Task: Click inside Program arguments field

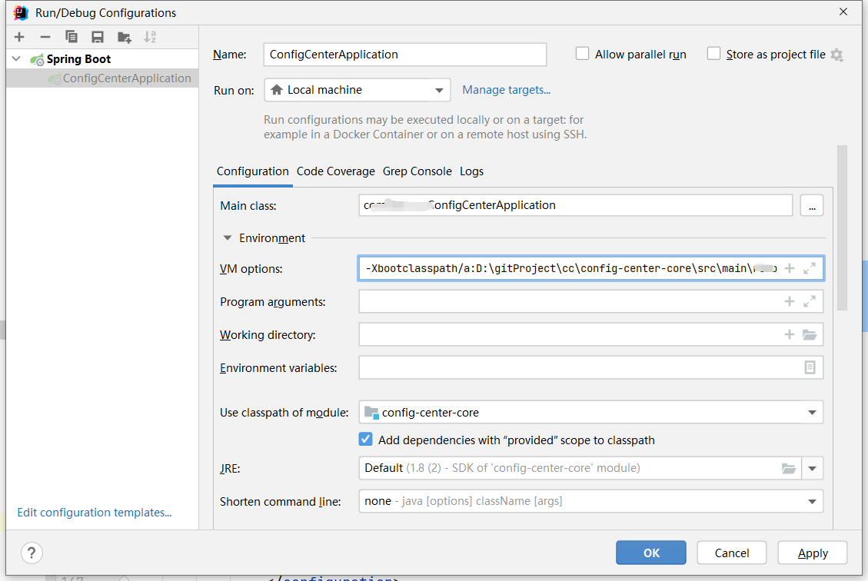Action: coord(567,301)
